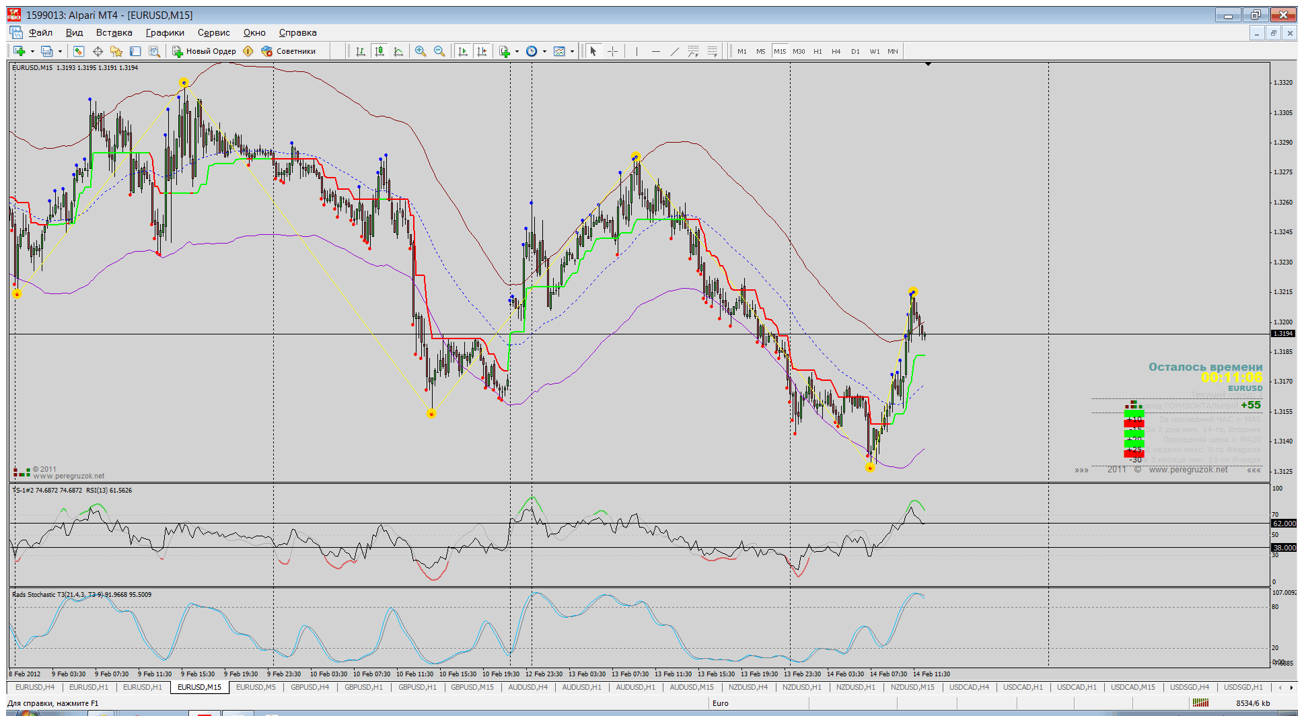Select the vertical line drawing tool
The width and height of the screenshot is (1304, 716).
pyautogui.click(x=637, y=51)
